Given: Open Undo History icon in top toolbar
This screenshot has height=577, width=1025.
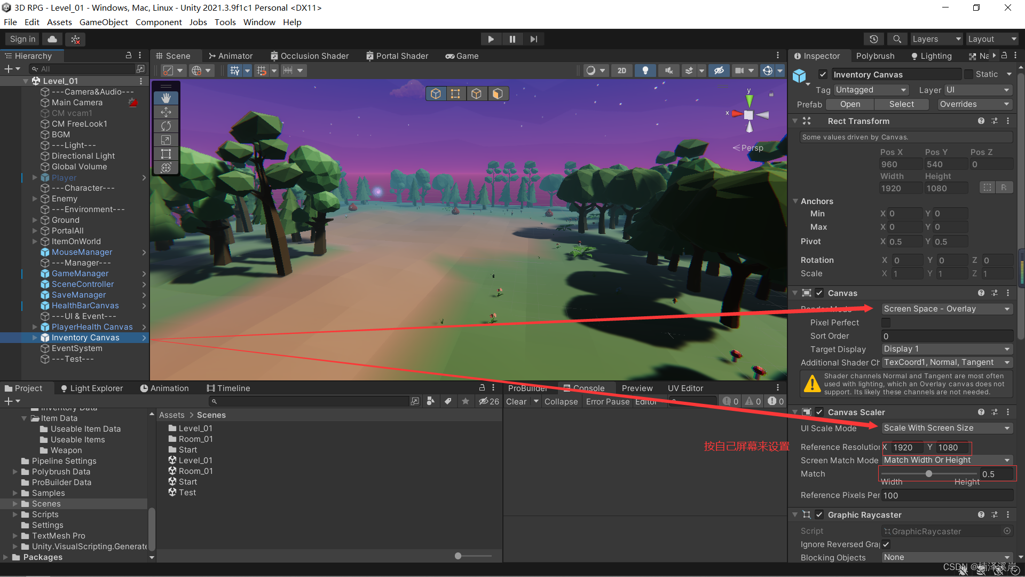Looking at the screenshot, I should (x=873, y=39).
